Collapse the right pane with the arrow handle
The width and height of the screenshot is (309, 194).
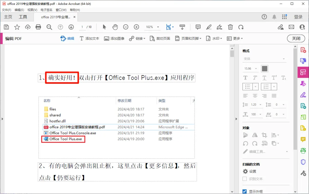click(x=236, y=119)
